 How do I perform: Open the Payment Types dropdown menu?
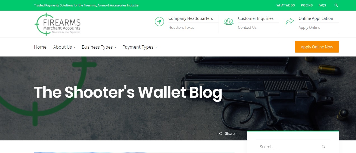[140, 47]
